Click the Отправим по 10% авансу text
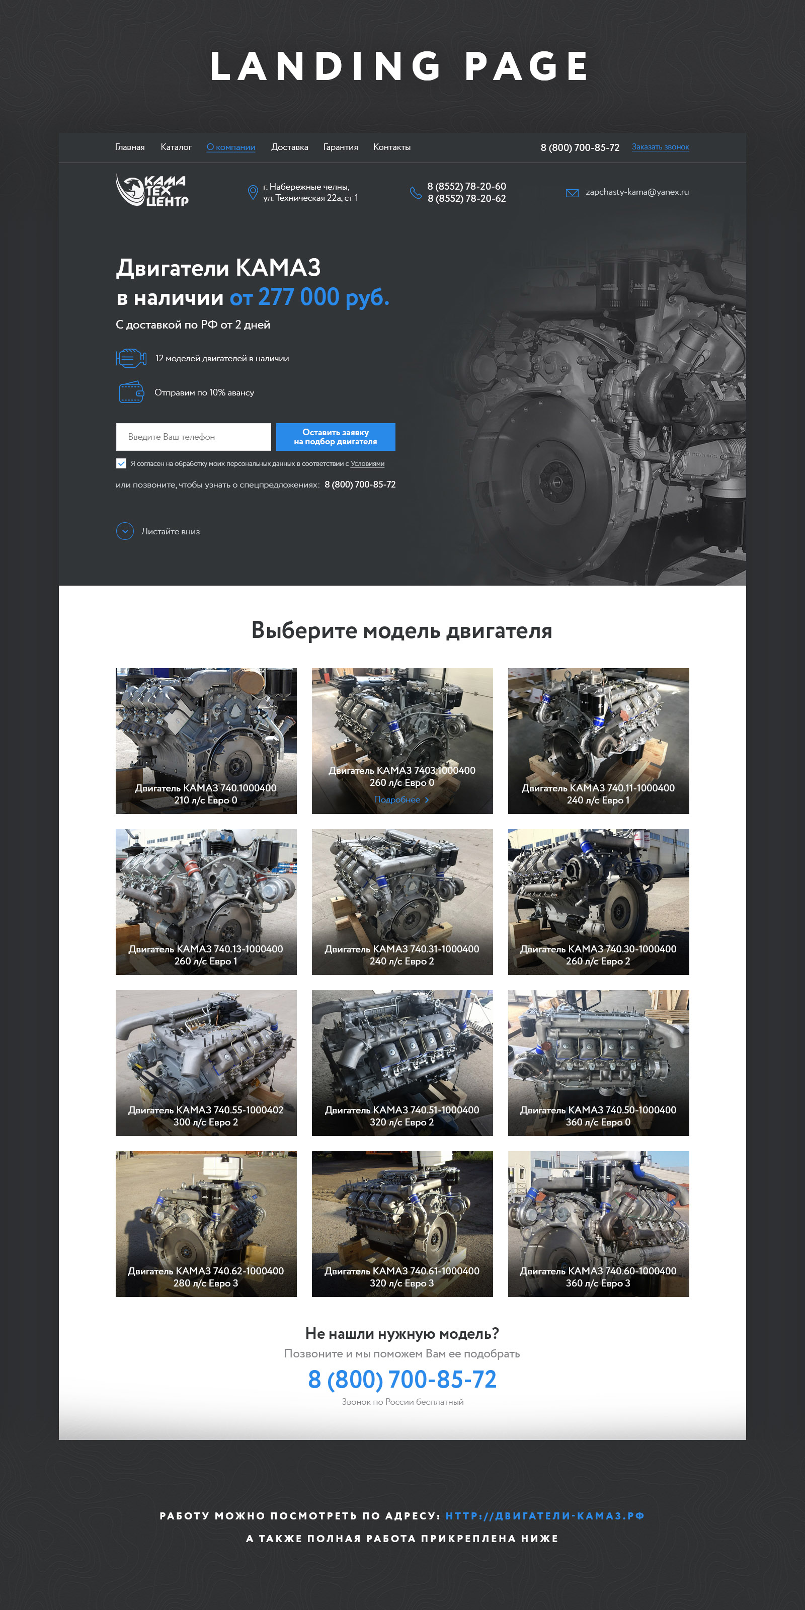805x1610 pixels. [x=204, y=392]
